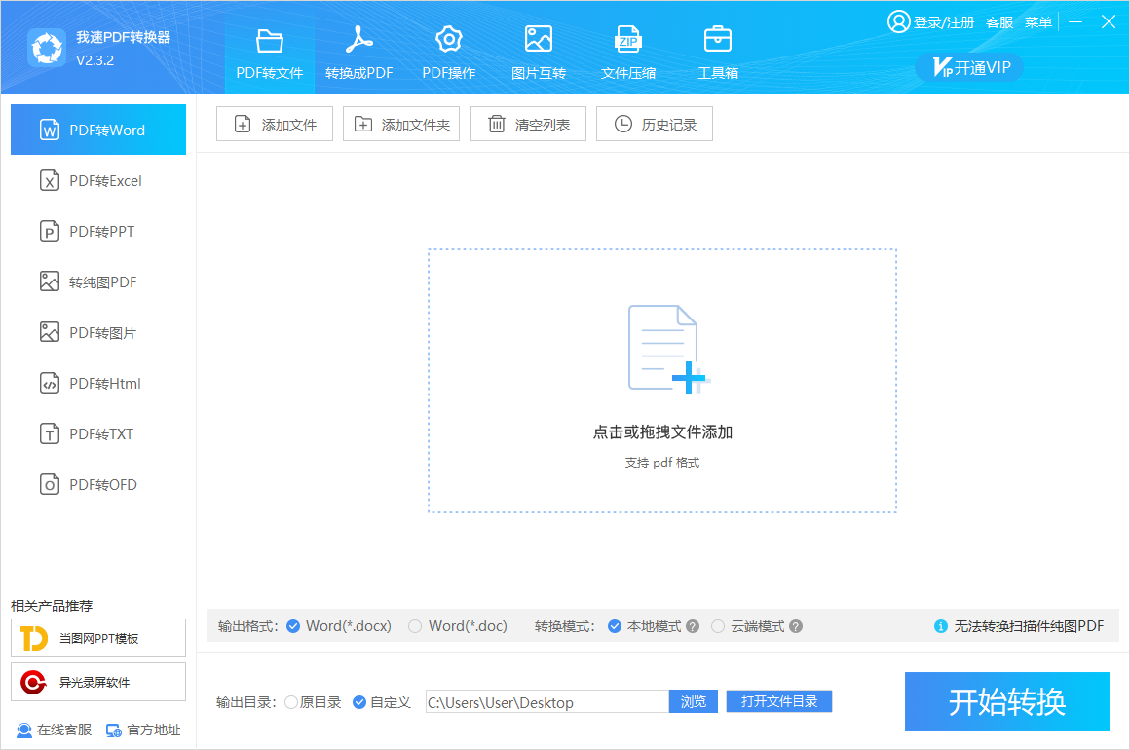
Task: Minimize the converter window
Action: click(x=1075, y=21)
